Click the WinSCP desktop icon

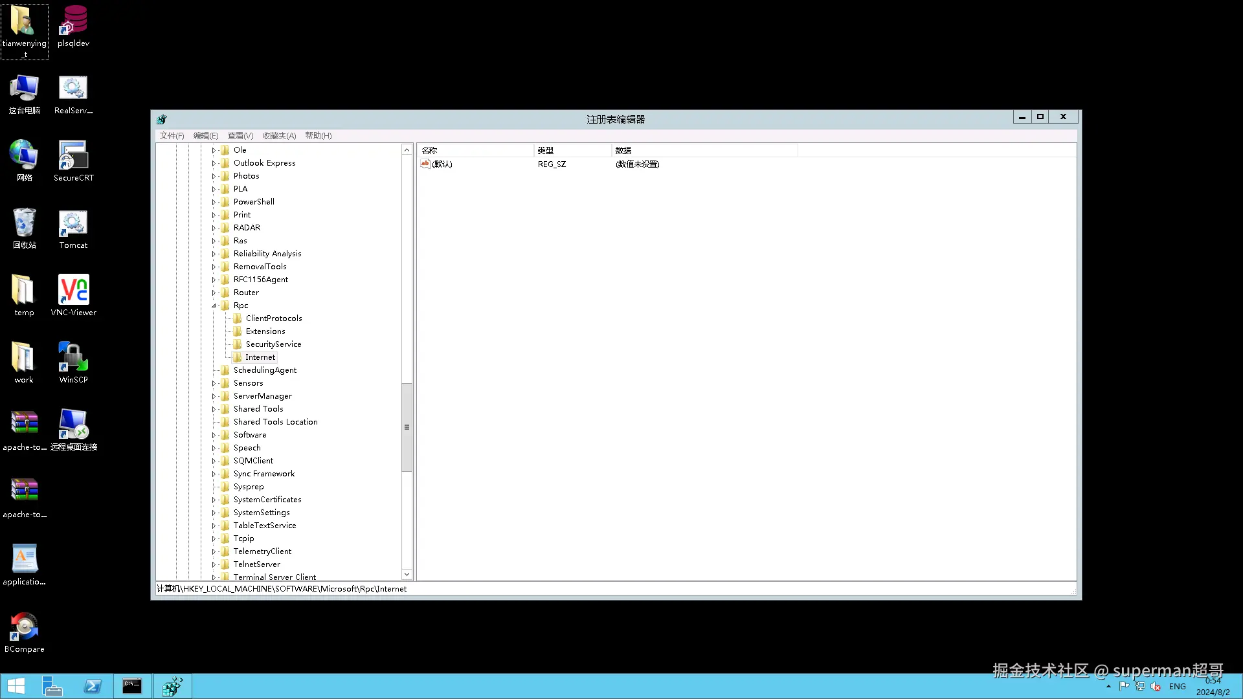(73, 360)
